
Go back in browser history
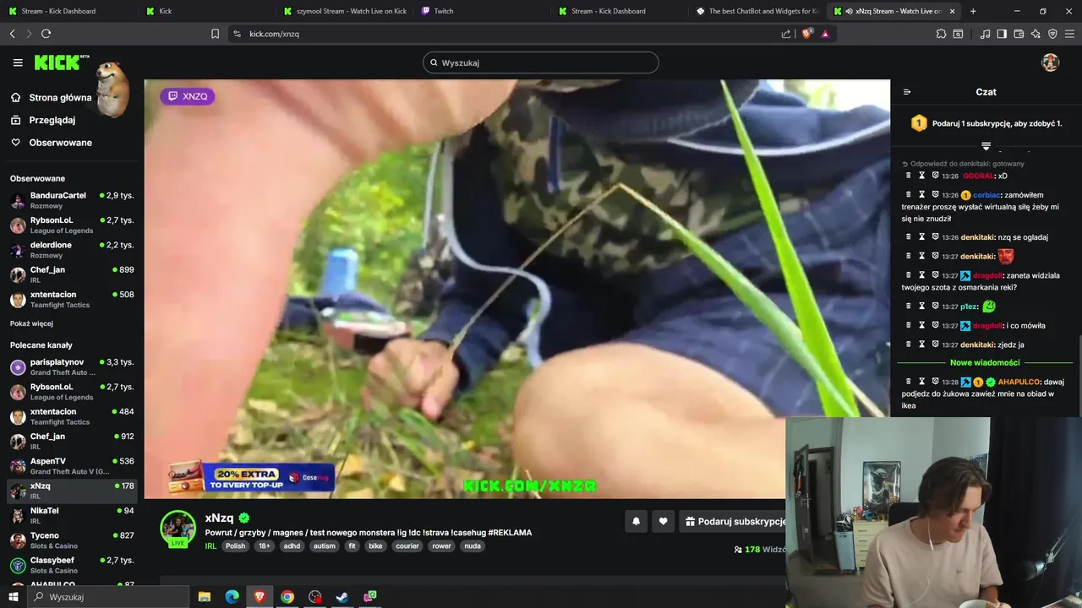[12, 34]
